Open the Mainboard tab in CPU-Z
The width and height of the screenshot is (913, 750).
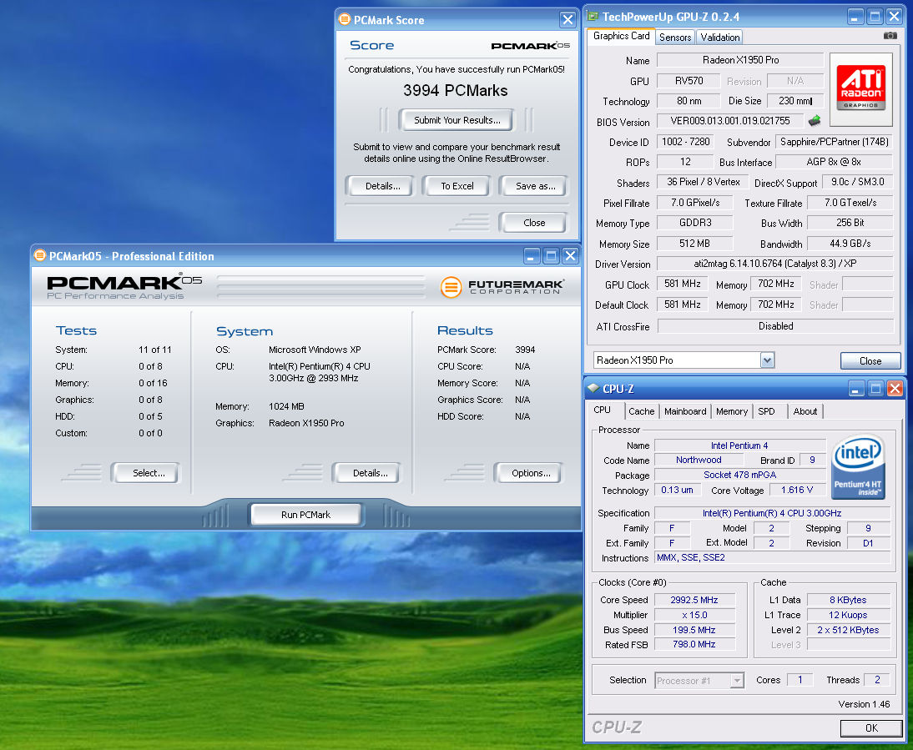click(x=684, y=411)
